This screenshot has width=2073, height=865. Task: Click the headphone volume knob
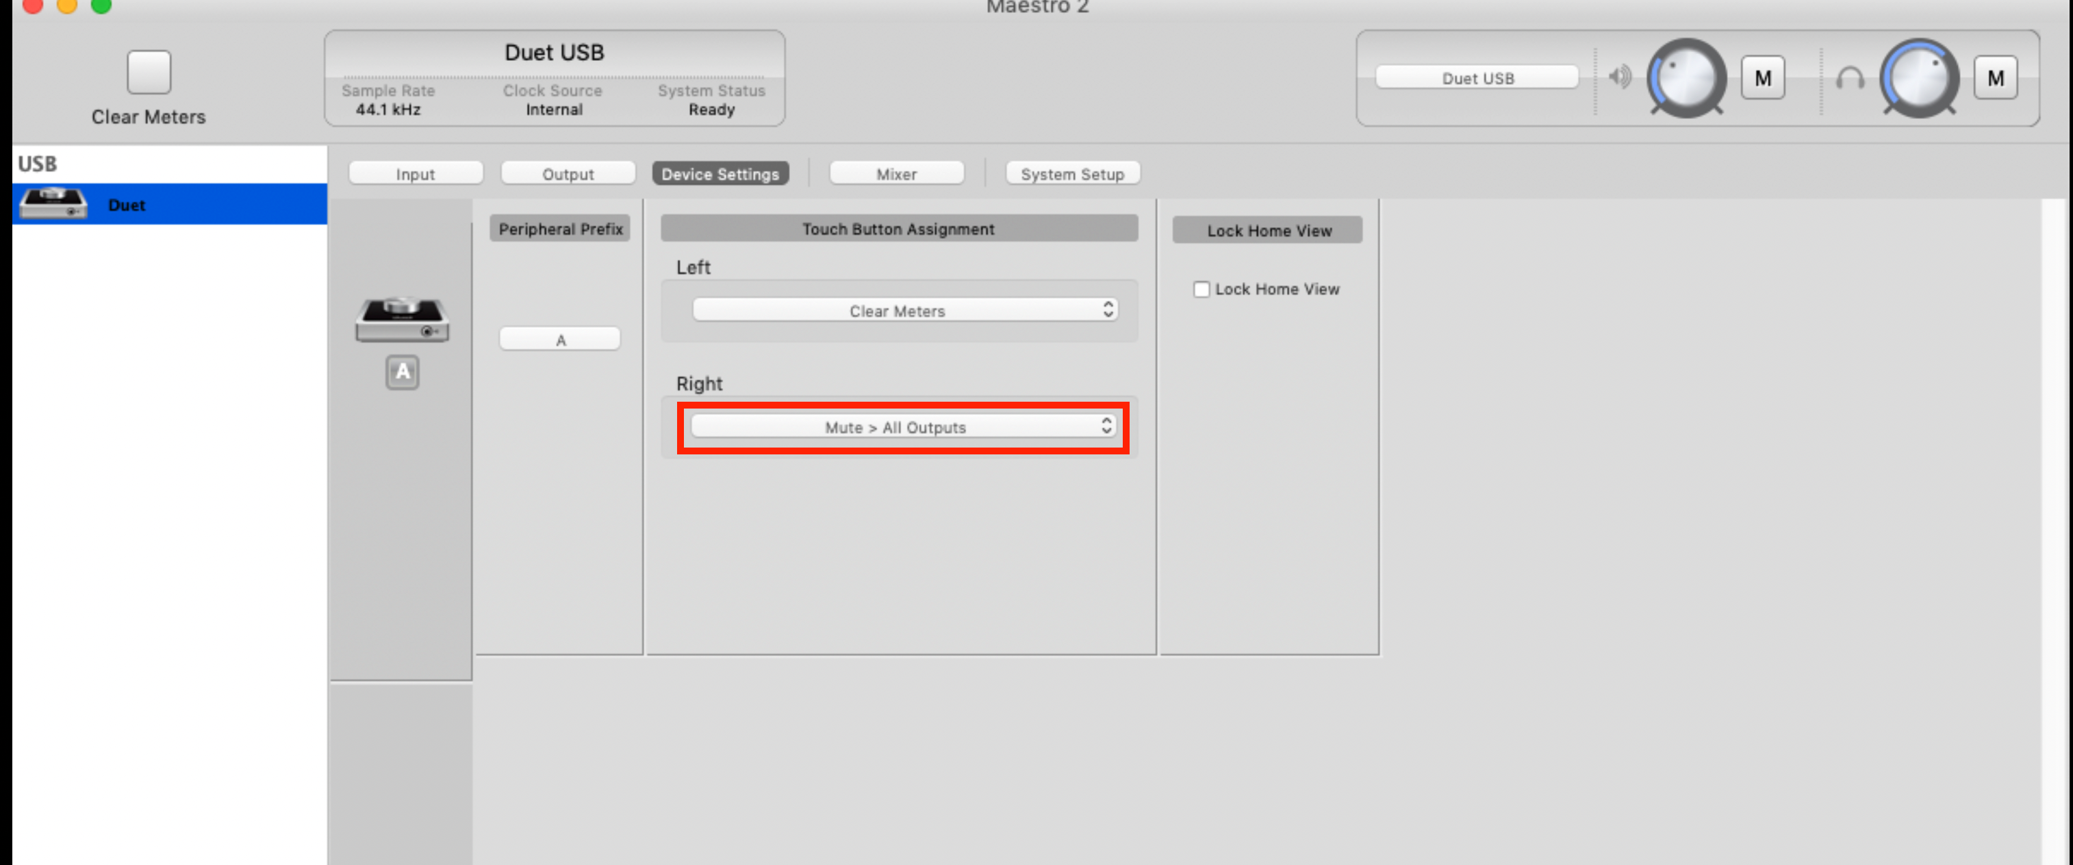1919,78
